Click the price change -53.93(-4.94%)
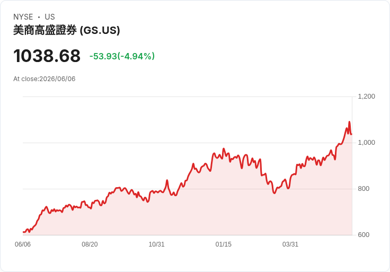Viewport: 390px width, 272px height. click(122, 56)
